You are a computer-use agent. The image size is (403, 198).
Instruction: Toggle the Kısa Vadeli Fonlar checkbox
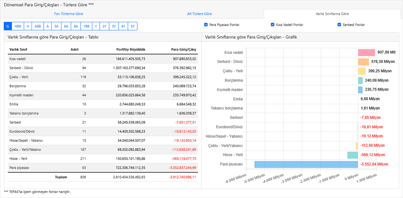(x=273, y=24)
